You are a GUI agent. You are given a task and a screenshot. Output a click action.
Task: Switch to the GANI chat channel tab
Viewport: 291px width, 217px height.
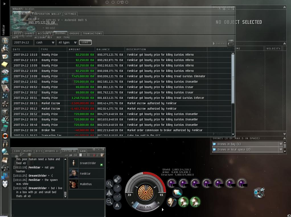tap(83, 151)
